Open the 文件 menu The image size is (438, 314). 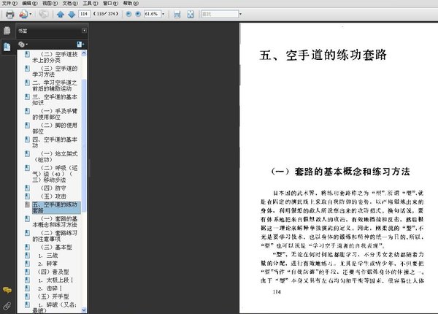click(x=9, y=4)
